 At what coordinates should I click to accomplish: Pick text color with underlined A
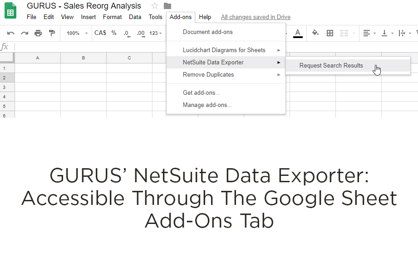click(298, 33)
